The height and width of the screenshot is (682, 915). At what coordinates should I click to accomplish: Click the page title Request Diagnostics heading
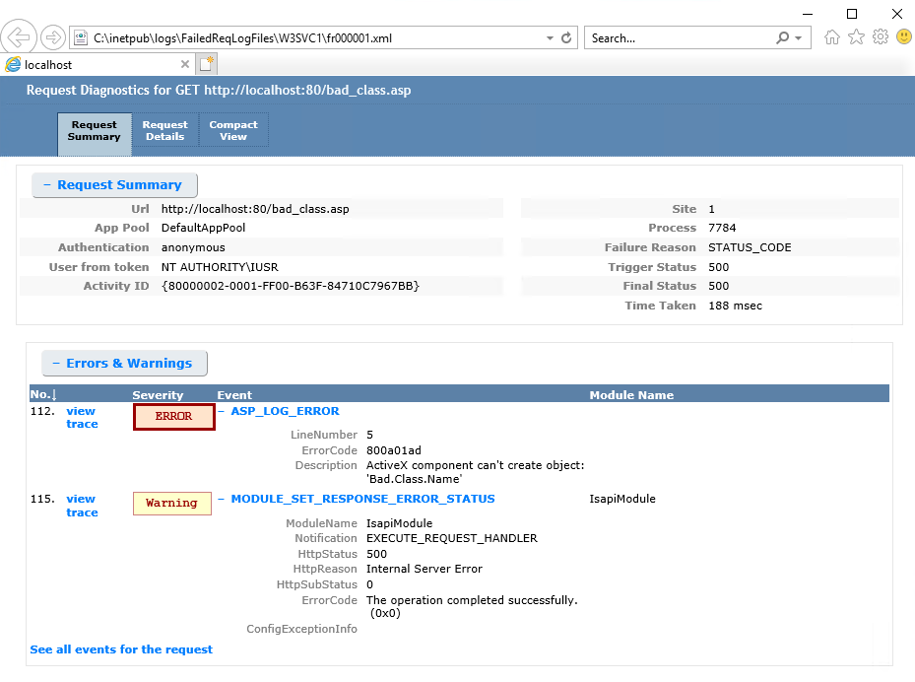219,90
